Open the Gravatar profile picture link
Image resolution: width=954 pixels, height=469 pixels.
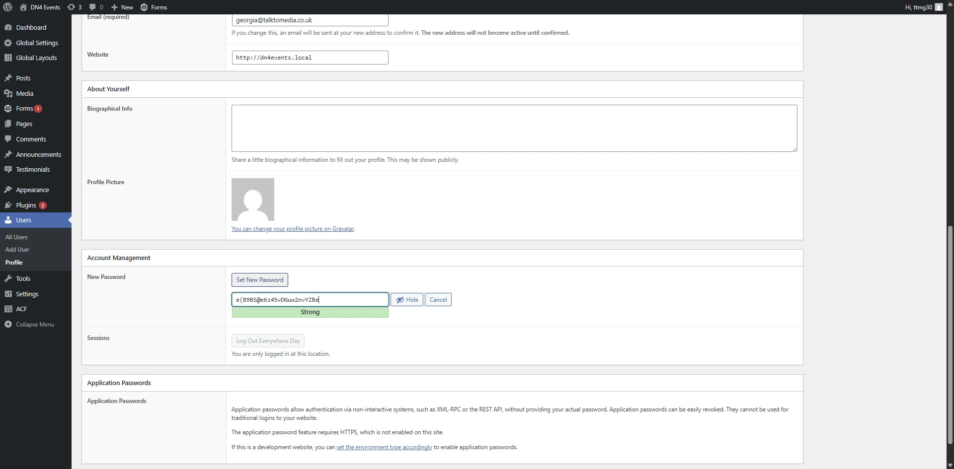pyautogui.click(x=293, y=229)
